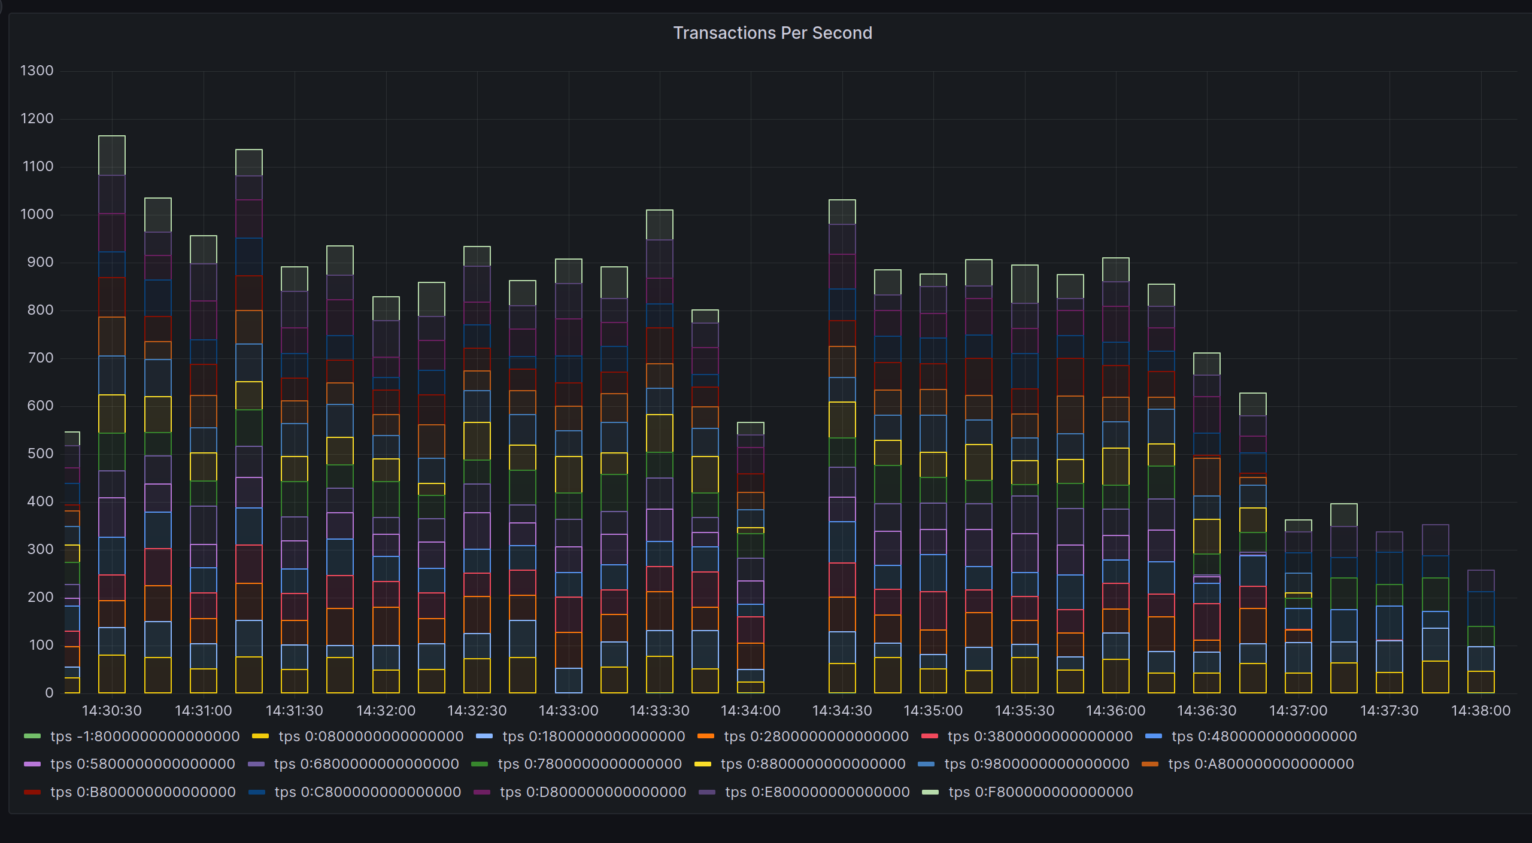Select legend entry tps 0:C800000000000000
The width and height of the screenshot is (1532, 843).
click(x=367, y=792)
